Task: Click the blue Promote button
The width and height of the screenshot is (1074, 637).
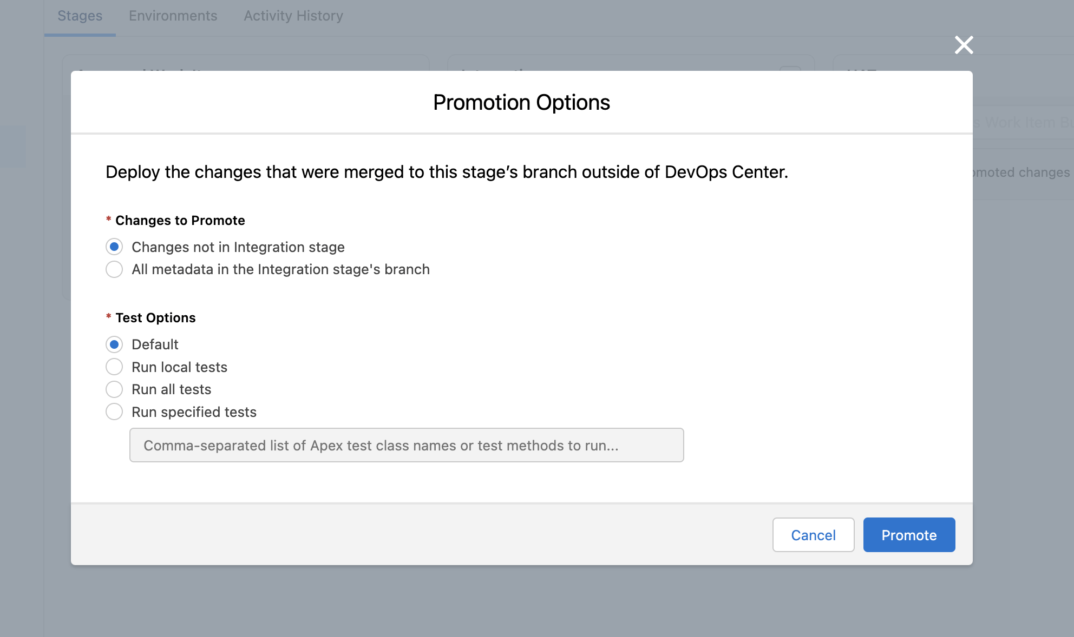Action: (x=909, y=535)
